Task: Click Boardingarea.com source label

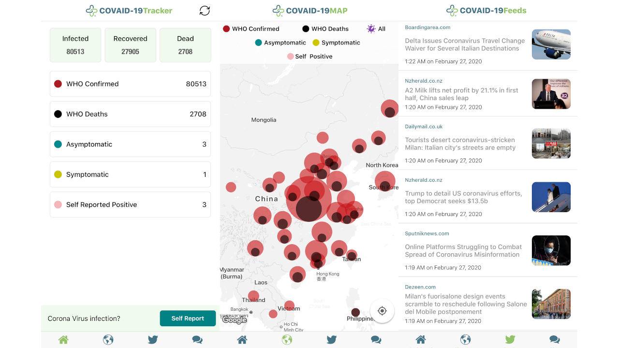Action: [x=427, y=28]
